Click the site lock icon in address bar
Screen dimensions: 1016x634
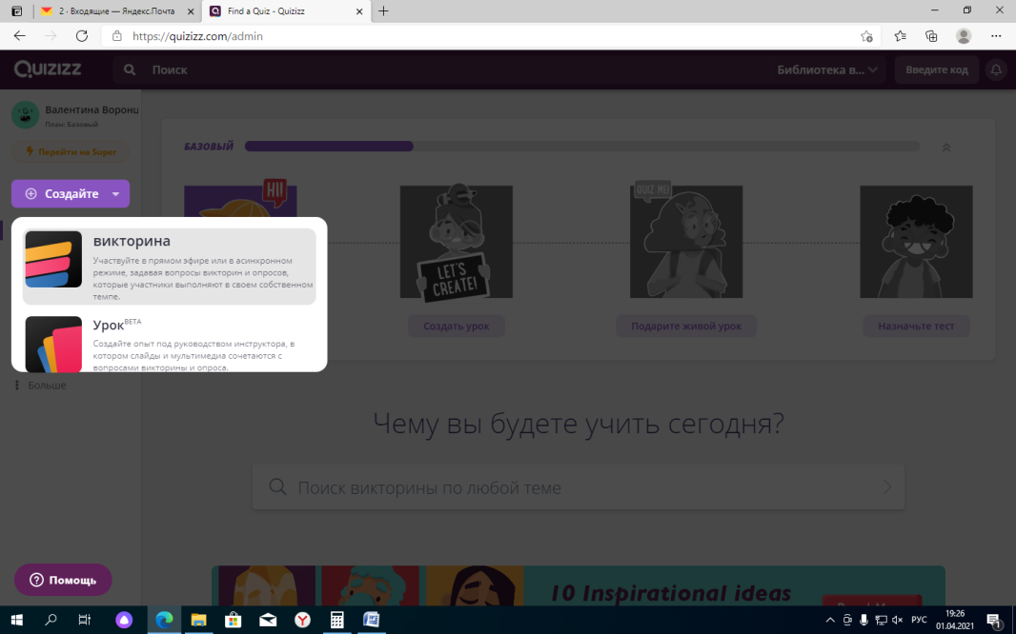pos(116,36)
